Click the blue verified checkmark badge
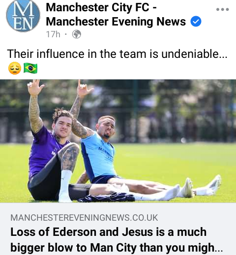The width and height of the screenshot is (236, 255). (x=196, y=21)
